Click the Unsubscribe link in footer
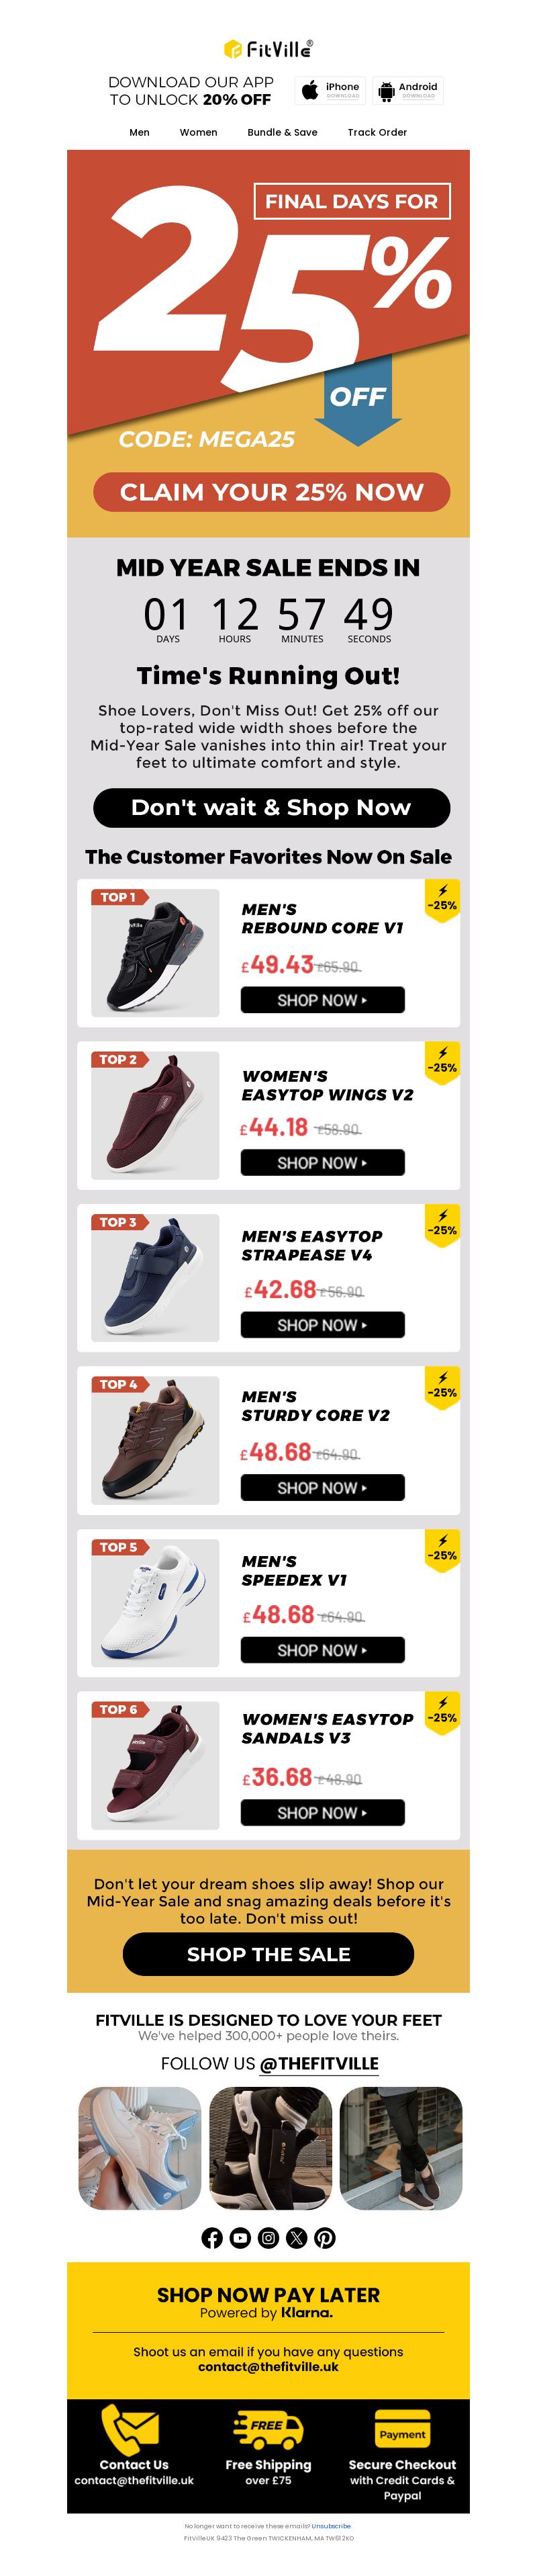The width and height of the screenshot is (537, 2576). 330,2526
